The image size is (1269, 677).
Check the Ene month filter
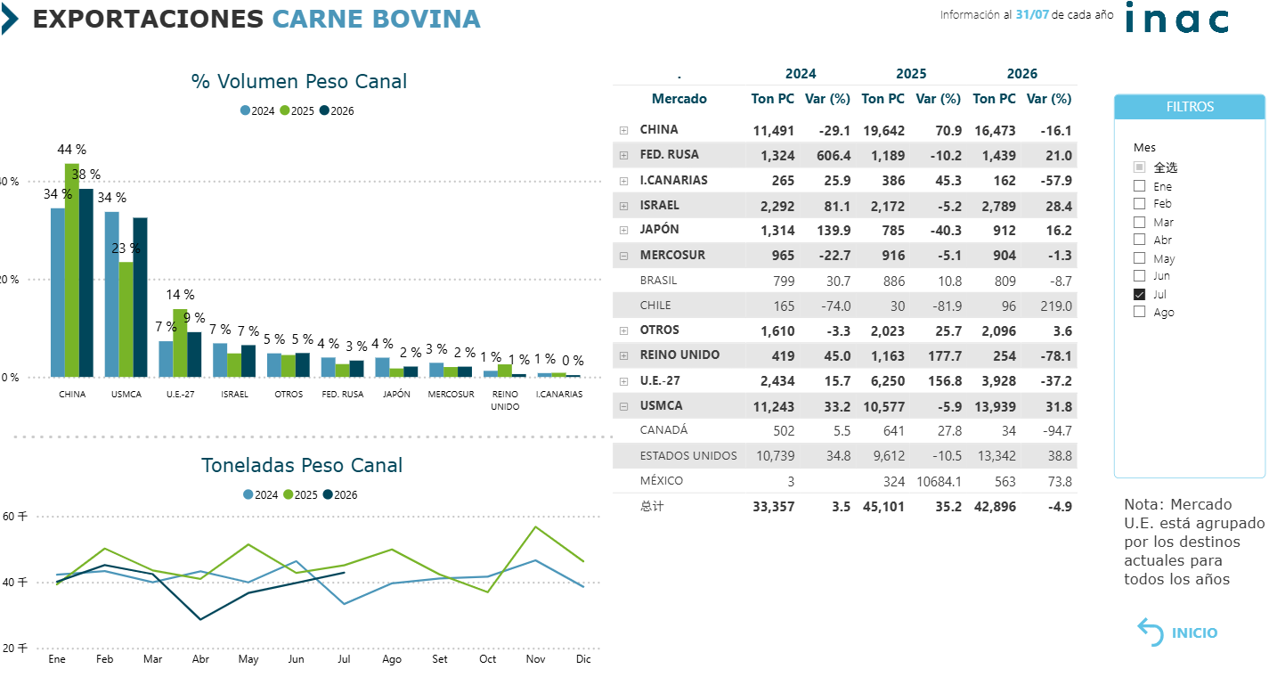pos(1139,186)
